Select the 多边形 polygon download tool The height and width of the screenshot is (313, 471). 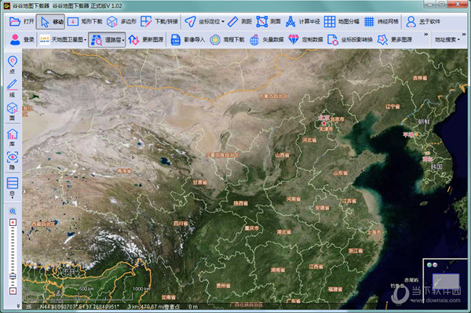click(x=122, y=22)
